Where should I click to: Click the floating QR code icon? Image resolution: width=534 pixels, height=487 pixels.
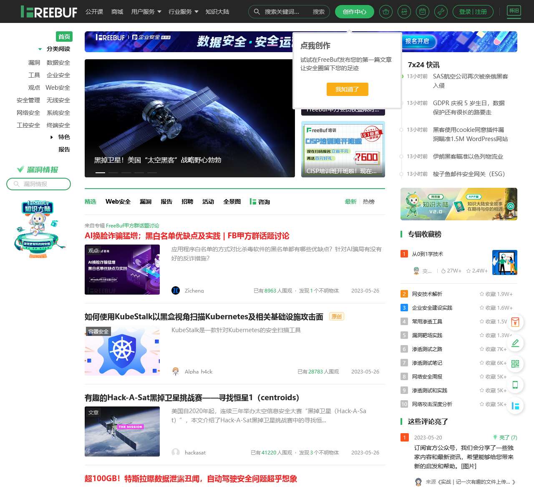click(515, 364)
